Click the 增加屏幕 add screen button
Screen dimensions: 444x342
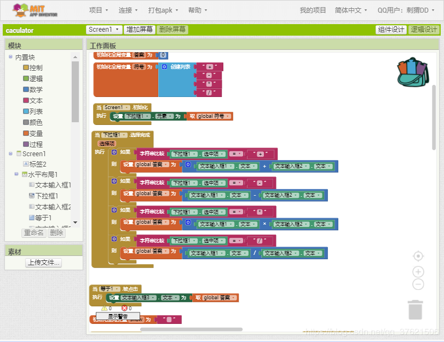[x=140, y=30]
